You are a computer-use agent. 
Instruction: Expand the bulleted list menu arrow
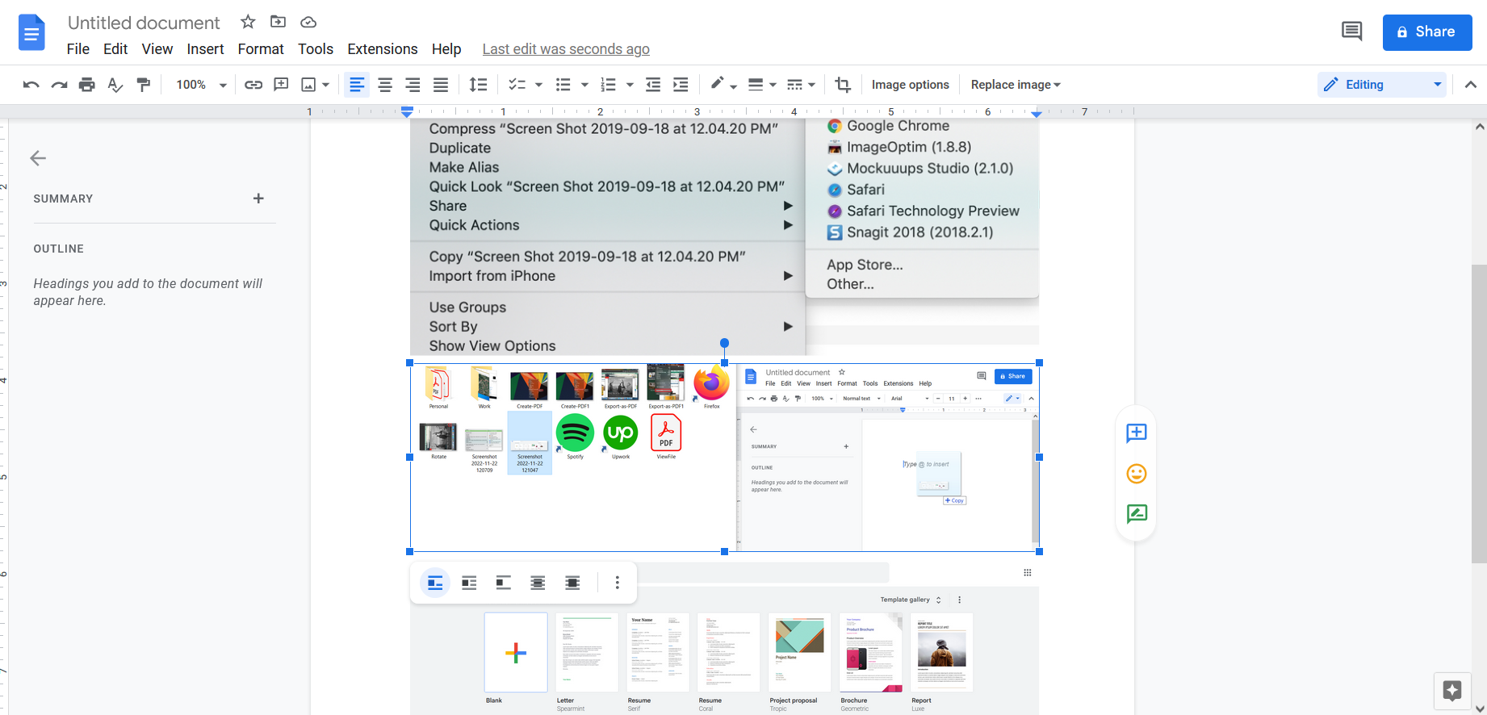click(x=584, y=85)
